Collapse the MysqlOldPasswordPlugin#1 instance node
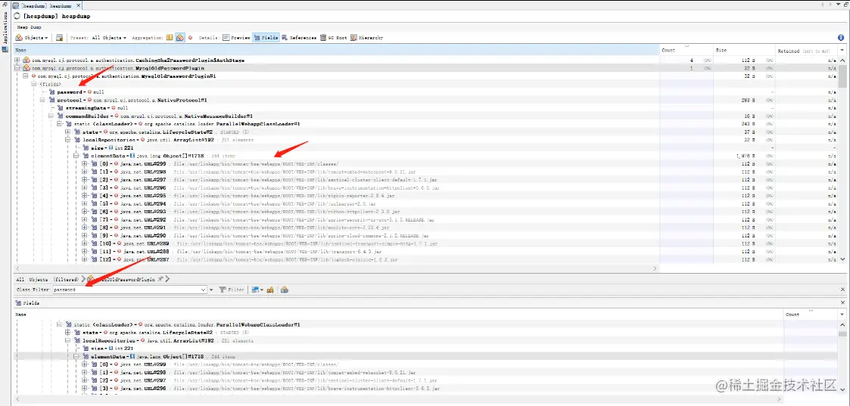The width and height of the screenshot is (850, 406). click(x=26, y=76)
